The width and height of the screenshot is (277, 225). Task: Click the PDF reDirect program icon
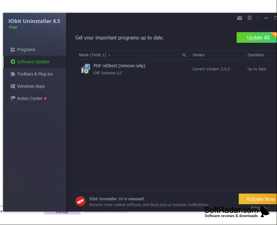click(86, 69)
